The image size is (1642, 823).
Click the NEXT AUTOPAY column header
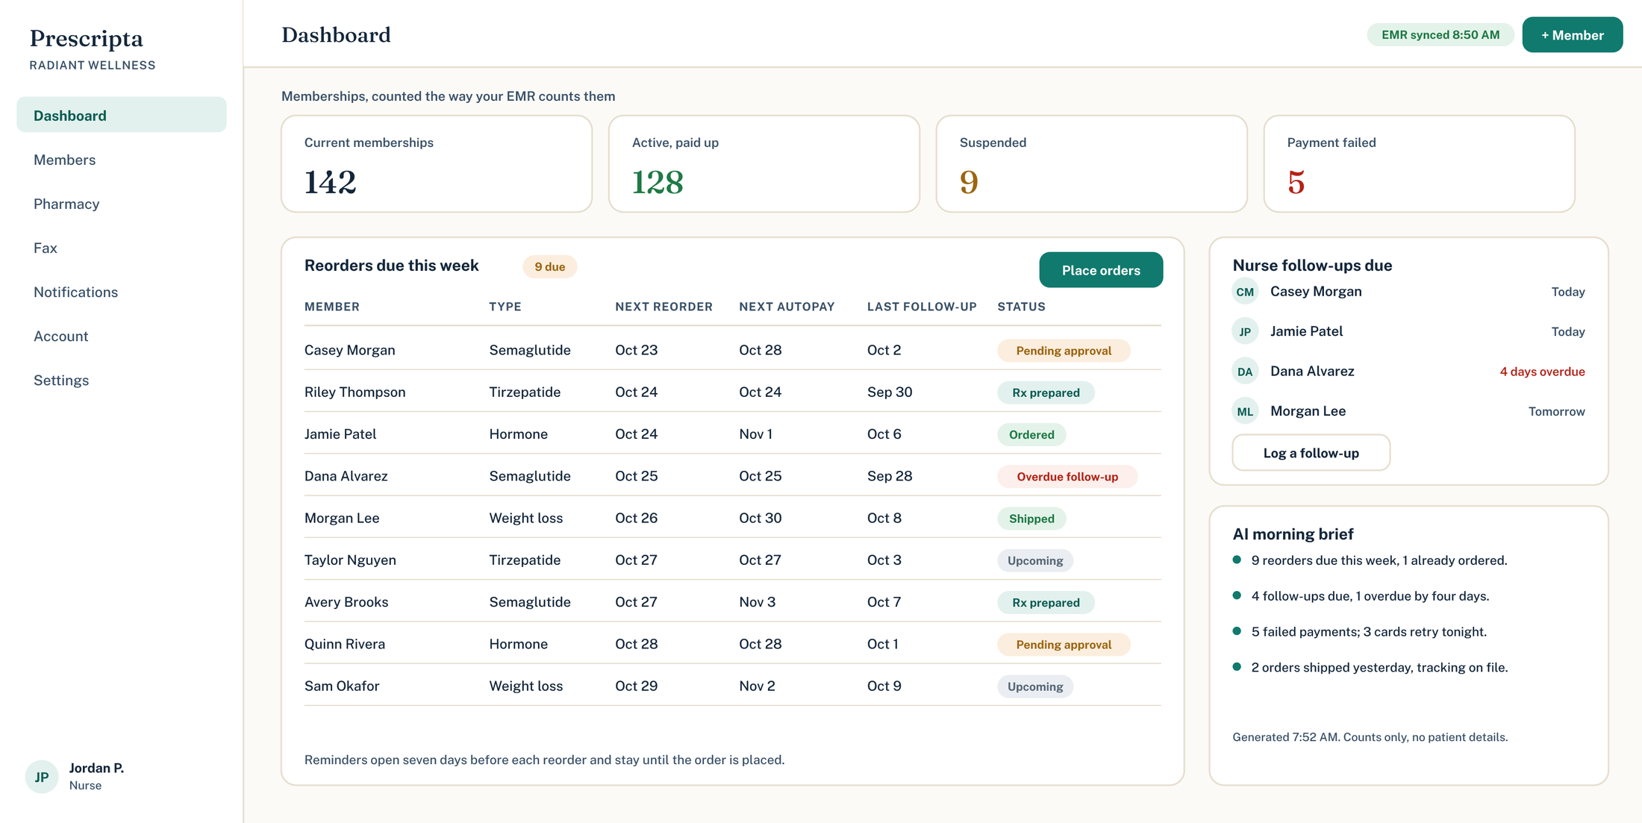[787, 307]
